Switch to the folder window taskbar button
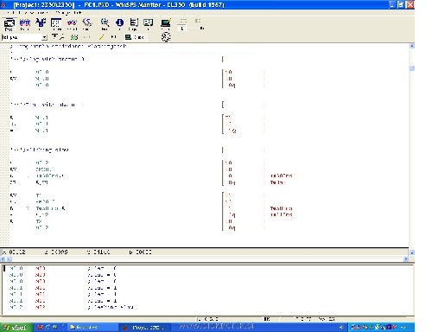Screen dimensions: 432x332 coord(92,328)
